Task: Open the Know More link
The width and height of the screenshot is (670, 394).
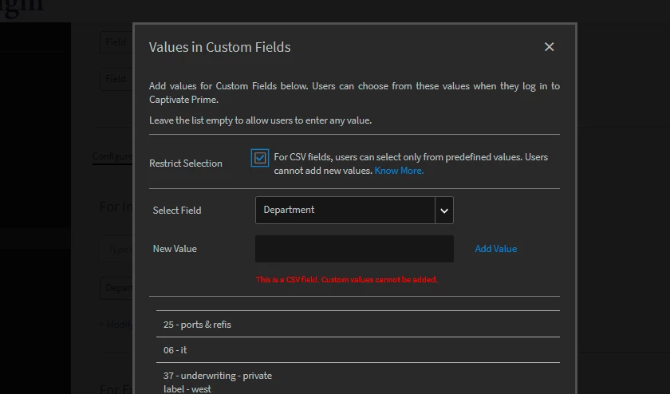Action: pos(399,171)
